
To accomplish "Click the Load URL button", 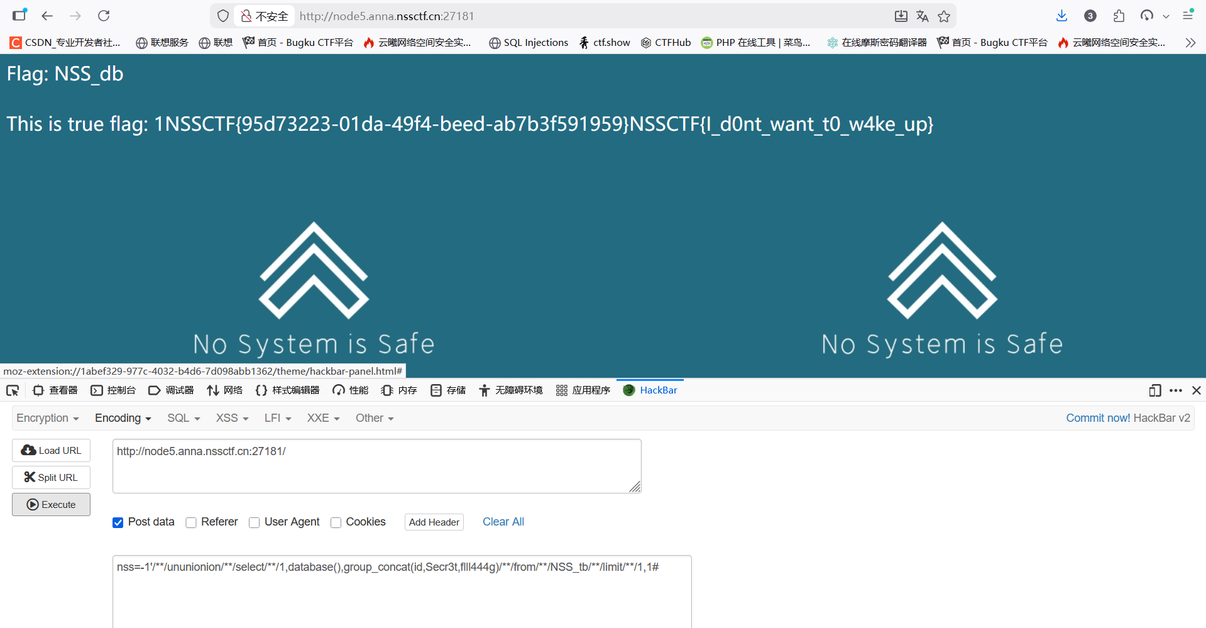I will tap(51, 451).
